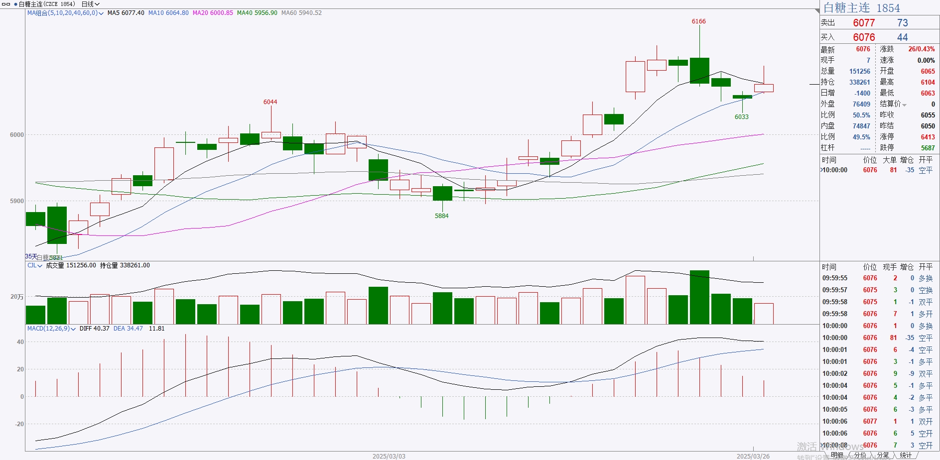Click the chain link icon beside 白糖主连
This screenshot has height=460, width=940.
click(x=6, y=4)
